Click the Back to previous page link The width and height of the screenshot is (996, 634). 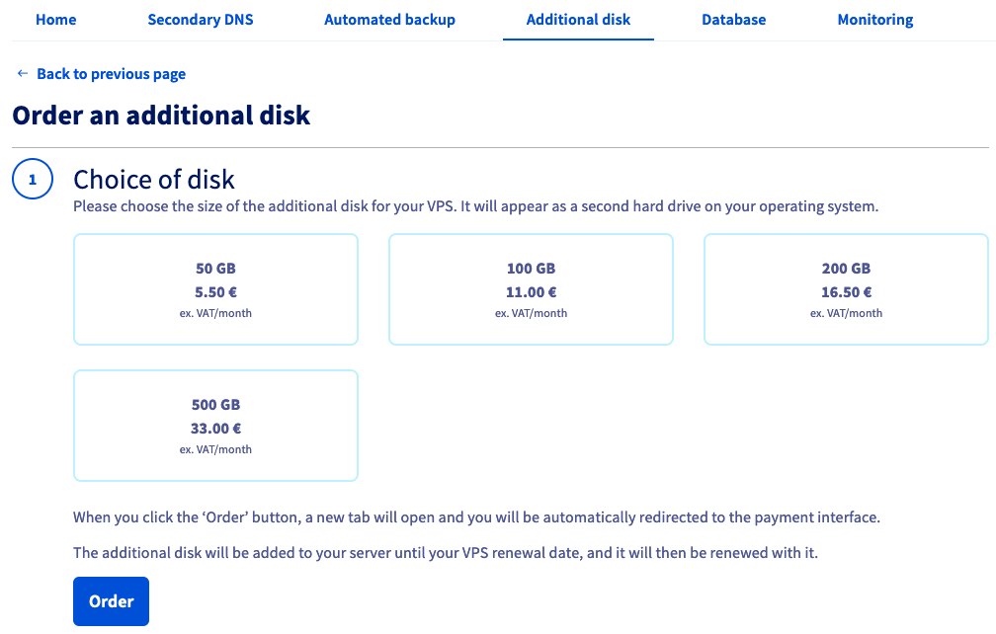click(111, 74)
